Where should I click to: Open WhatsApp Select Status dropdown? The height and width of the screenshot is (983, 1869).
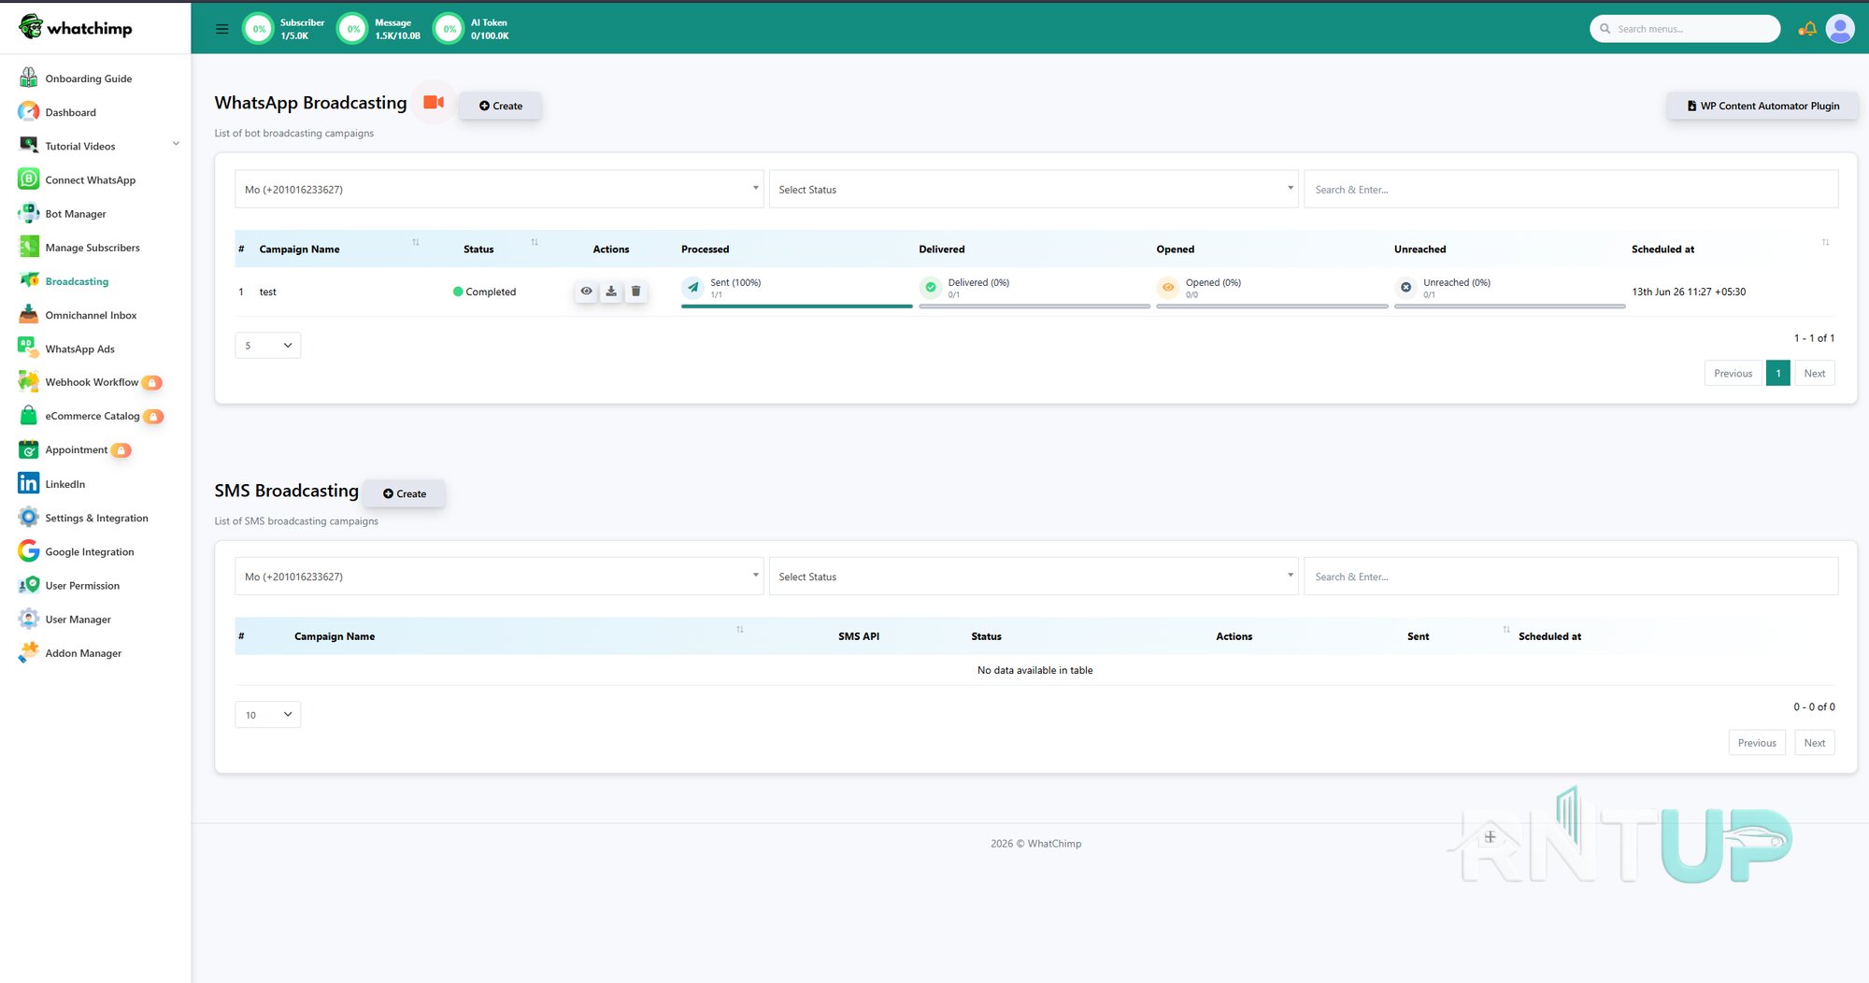1034,190
